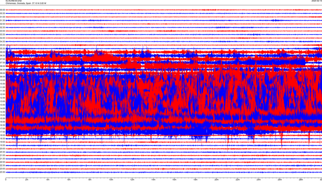Viewport: 322px width, 181px height.
Task: Click the 10m tick label on time axis
Action: coord(111,180)
